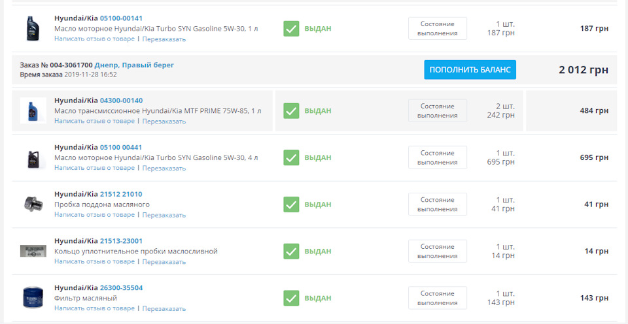
Task: Reorder the 4 л Turbo SYN Gasoline oil
Action: pos(164,168)
